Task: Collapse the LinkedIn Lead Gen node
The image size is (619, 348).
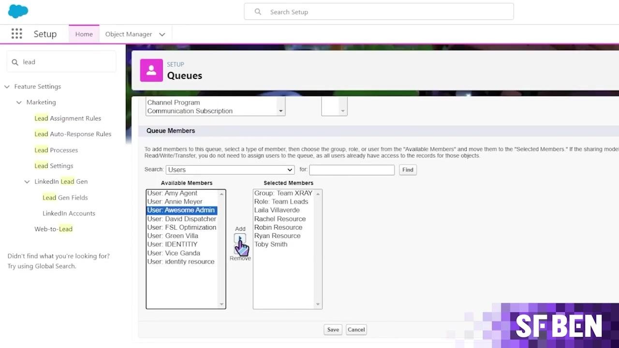Action: click(27, 182)
